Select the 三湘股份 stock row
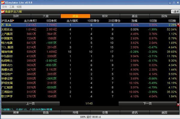180x119 pixels. pos(89,92)
